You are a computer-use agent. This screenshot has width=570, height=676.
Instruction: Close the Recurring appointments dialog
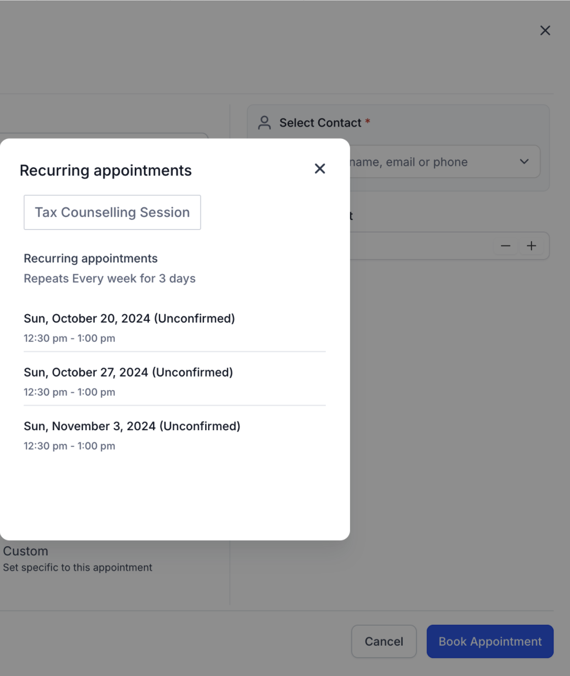320,169
